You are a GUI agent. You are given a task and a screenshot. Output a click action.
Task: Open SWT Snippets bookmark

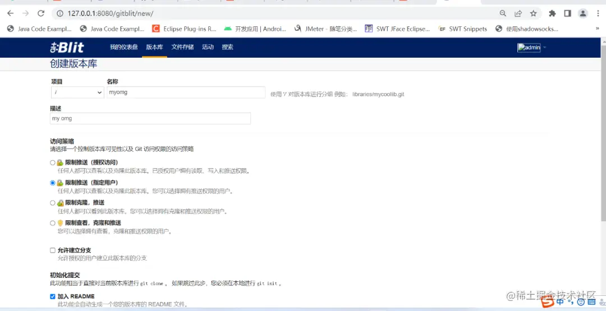pyautogui.click(x=462, y=29)
